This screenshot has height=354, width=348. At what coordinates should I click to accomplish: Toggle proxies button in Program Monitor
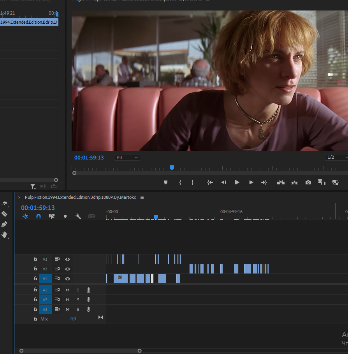[x=336, y=182]
